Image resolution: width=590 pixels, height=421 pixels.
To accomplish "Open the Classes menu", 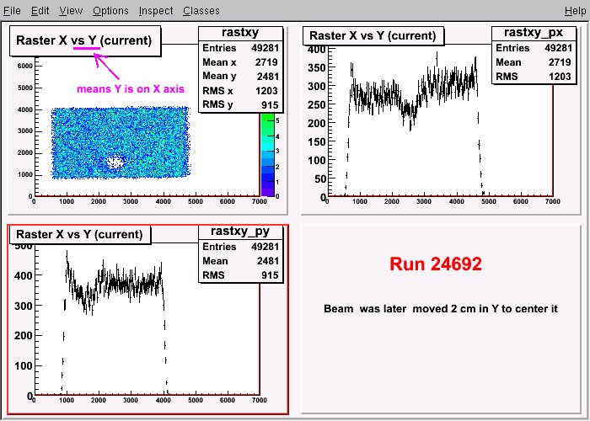I will pyautogui.click(x=201, y=10).
